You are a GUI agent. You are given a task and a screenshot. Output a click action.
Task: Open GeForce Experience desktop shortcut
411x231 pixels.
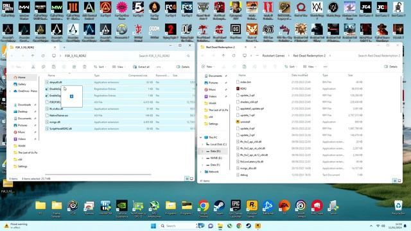[122, 209]
